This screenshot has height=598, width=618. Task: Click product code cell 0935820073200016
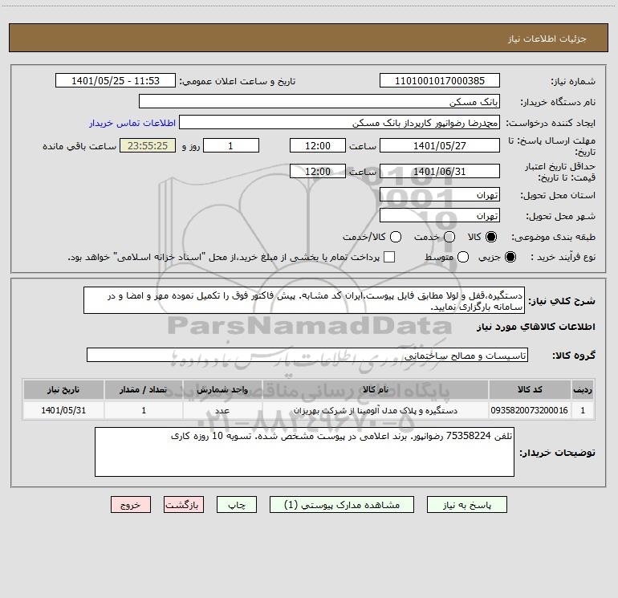pyautogui.click(x=530, y=410)
